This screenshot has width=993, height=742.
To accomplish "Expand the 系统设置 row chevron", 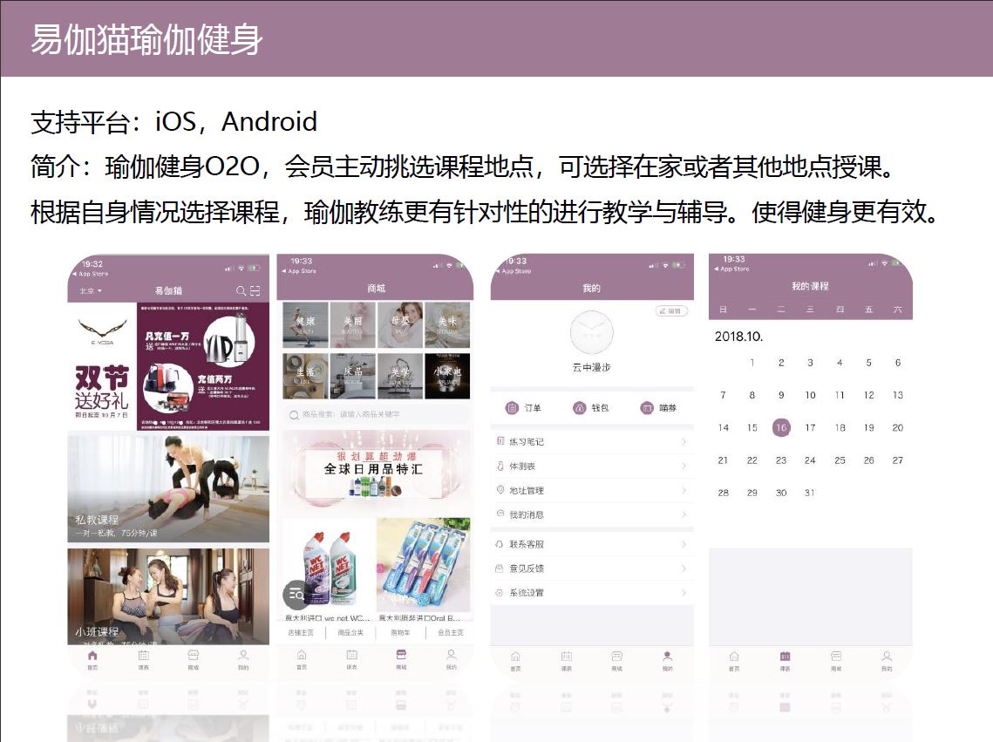I will 684,593.
